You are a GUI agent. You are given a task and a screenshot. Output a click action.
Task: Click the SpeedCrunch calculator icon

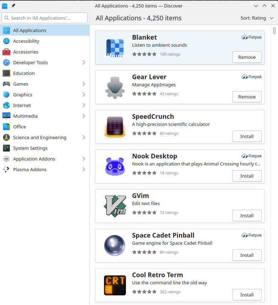[x=115, y=127]
